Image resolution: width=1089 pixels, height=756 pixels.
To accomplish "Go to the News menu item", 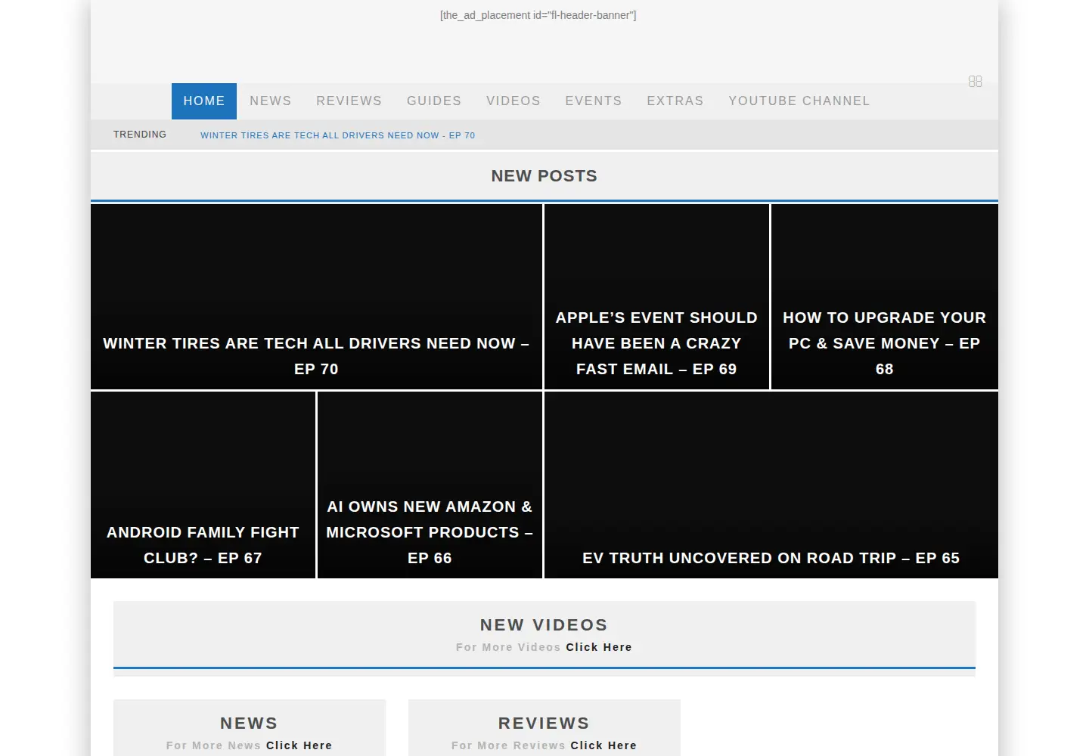I will tap(271, 101).
